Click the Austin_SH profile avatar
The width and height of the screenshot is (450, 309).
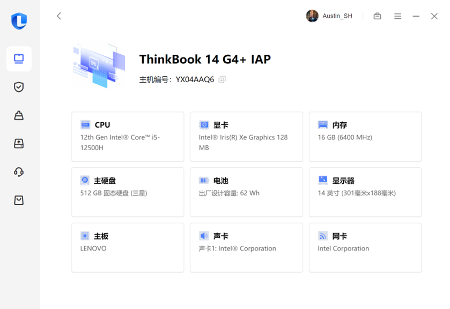coord(312,16)
